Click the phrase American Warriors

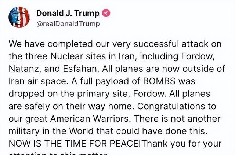pyautogui.click(x=89, y=119)
